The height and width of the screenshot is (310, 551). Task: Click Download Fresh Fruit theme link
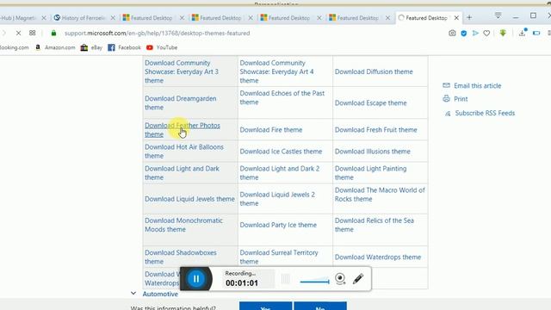click(x=375, y=130)
